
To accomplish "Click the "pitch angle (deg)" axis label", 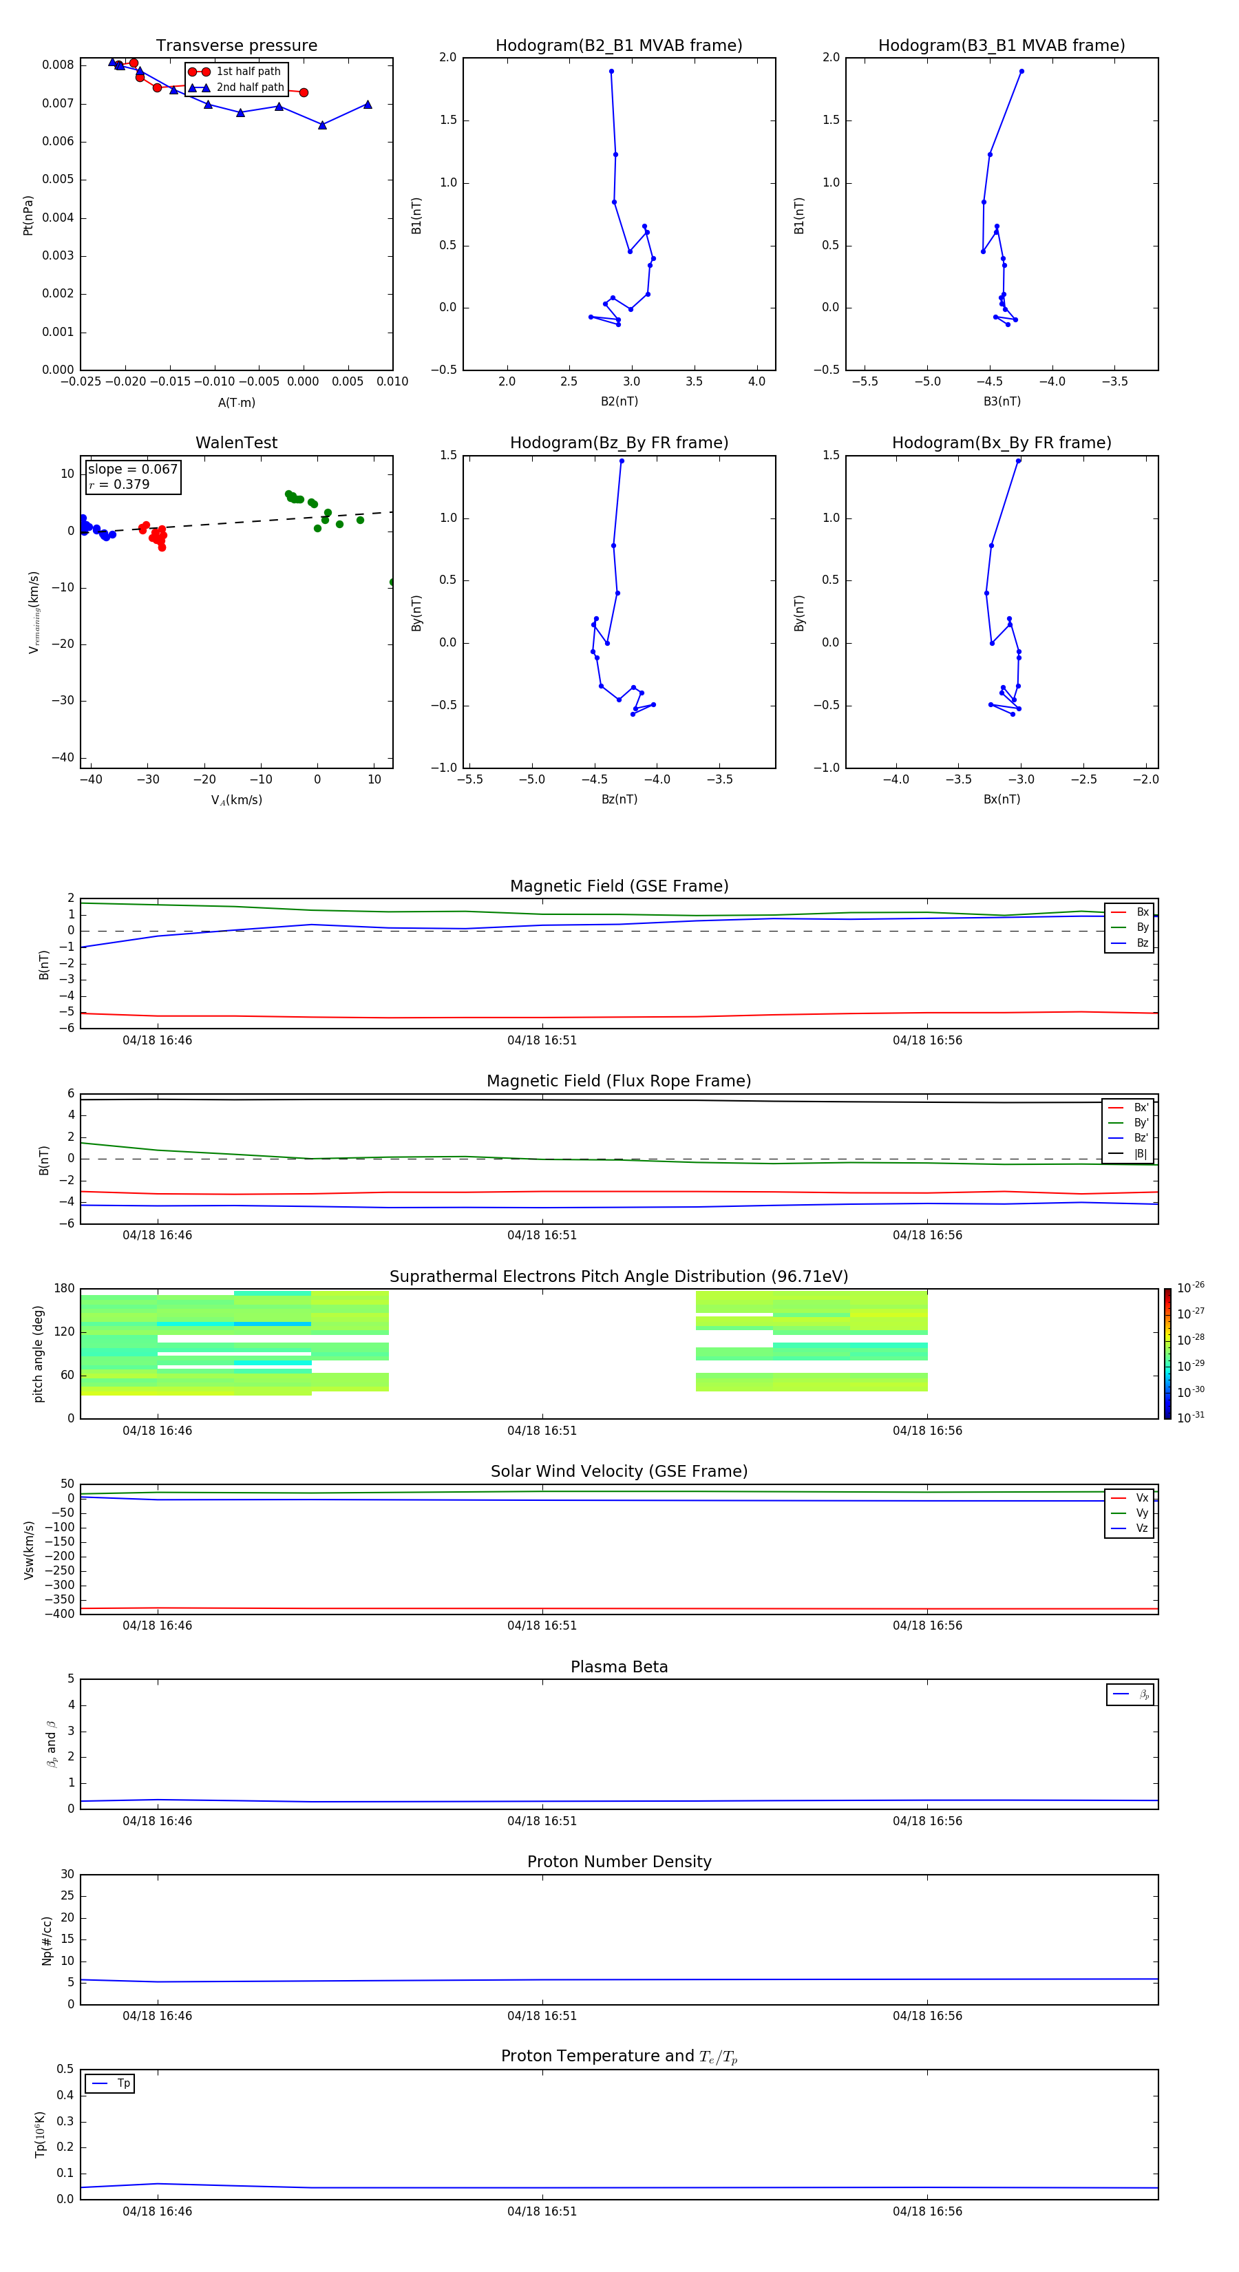I will tap(39, 1354).
